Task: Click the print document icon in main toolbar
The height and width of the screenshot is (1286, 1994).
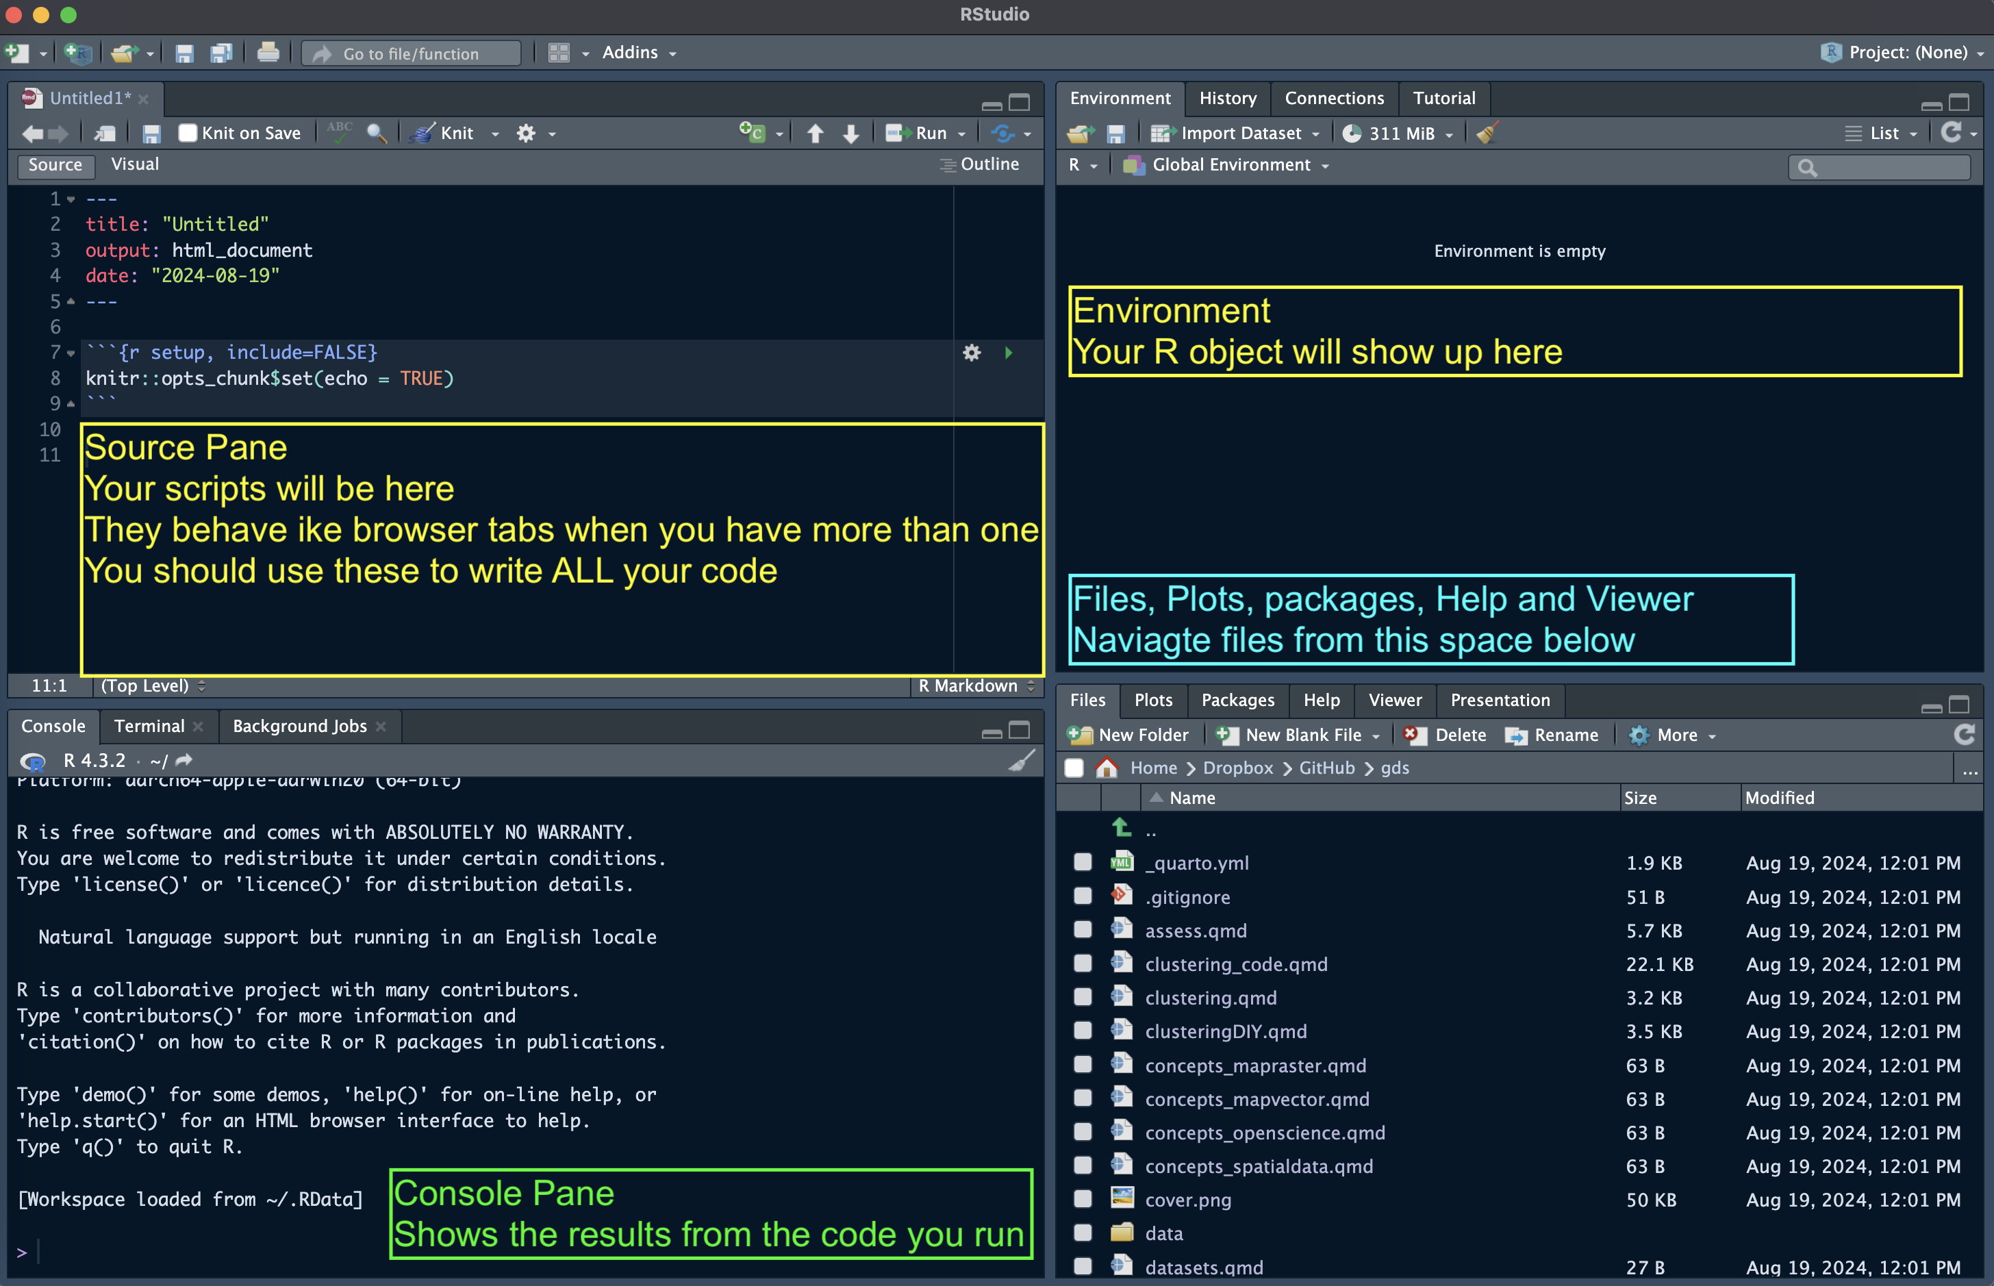Action: [267, 53]
